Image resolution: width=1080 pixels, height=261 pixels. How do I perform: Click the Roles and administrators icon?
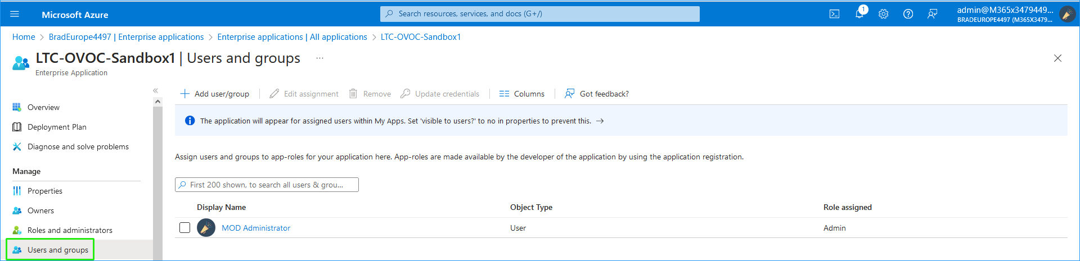17,230
